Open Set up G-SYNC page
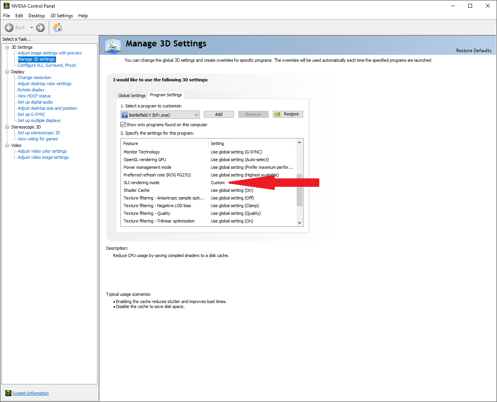This screenshot has height=402, width=497. (31, 114)
